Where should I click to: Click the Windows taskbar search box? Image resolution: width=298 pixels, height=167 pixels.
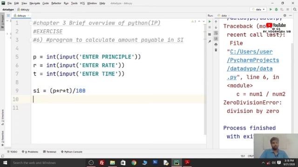[47, 163]
